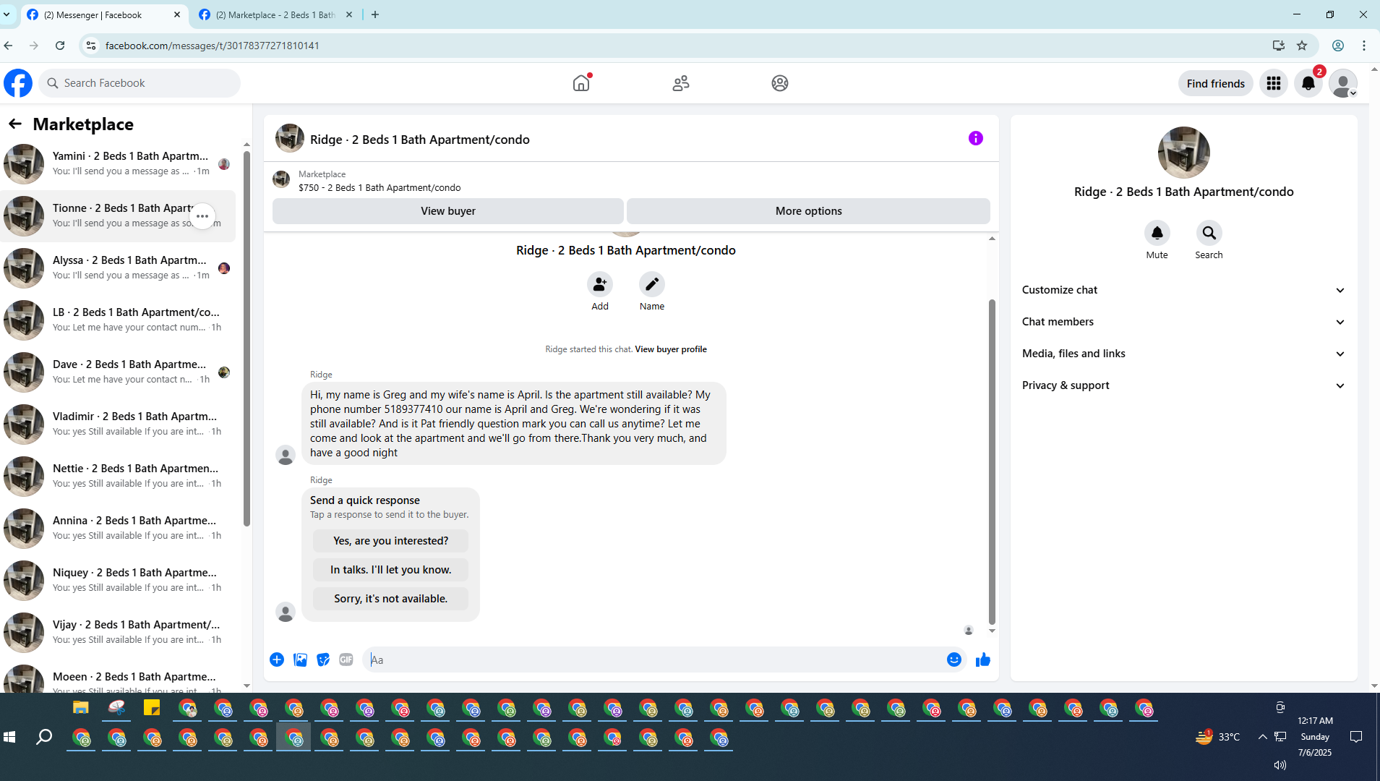
Task: Send 'Sorry, it's not available.' response
Action: [x=391, y=599]
